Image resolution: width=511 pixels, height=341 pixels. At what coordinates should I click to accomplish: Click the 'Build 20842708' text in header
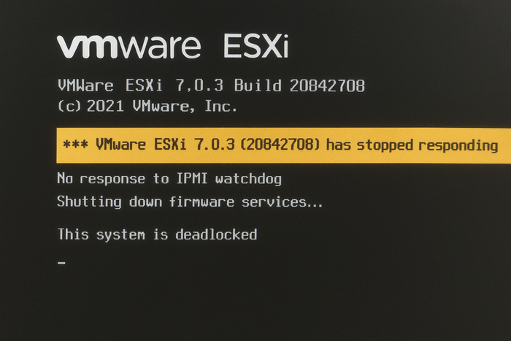tap(299, 85)
